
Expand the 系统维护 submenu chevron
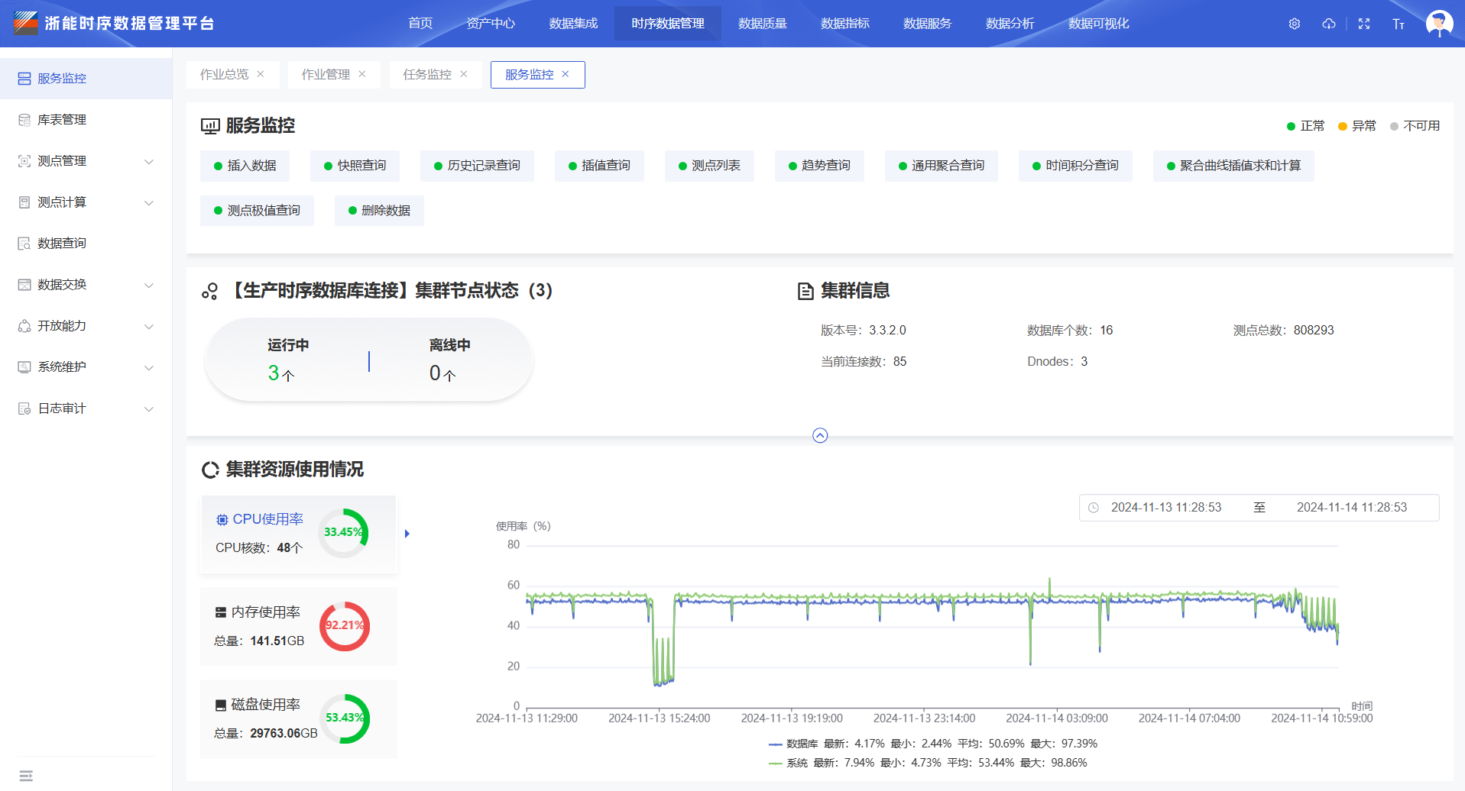149,368
